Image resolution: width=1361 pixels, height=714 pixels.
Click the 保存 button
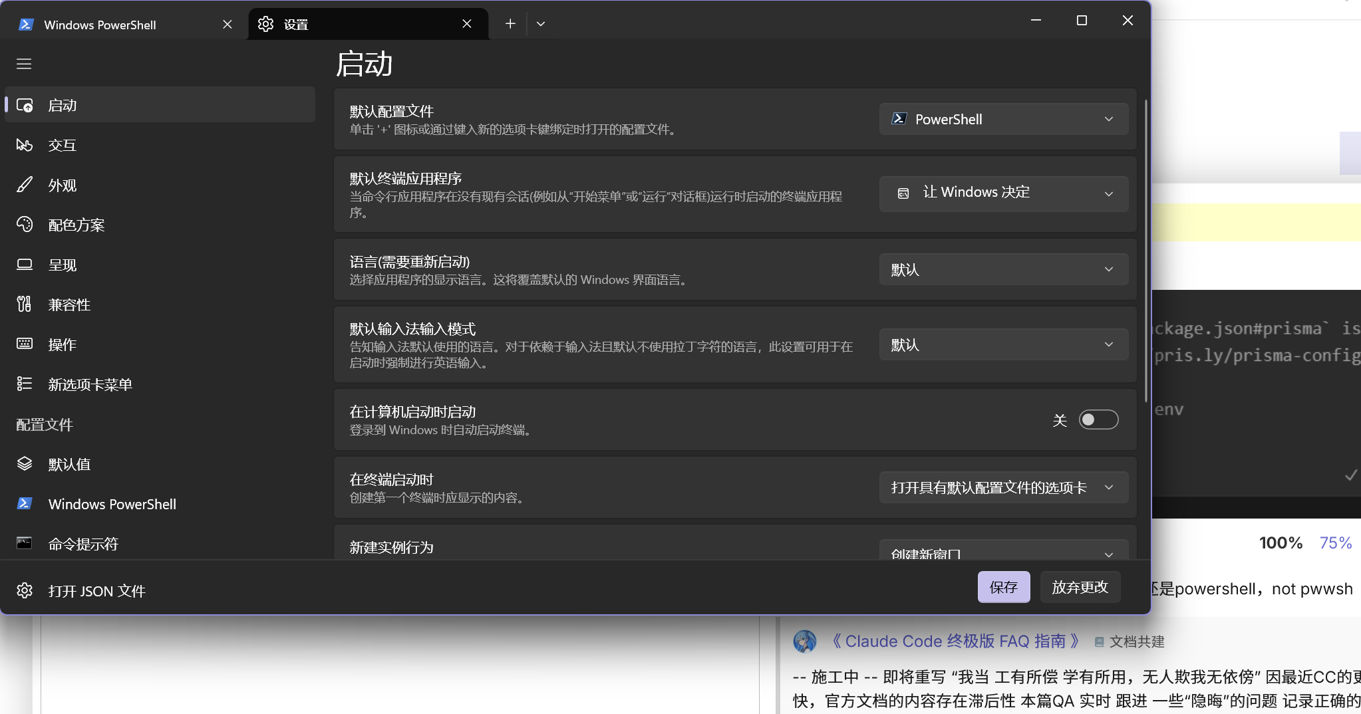coord(1003,587)
